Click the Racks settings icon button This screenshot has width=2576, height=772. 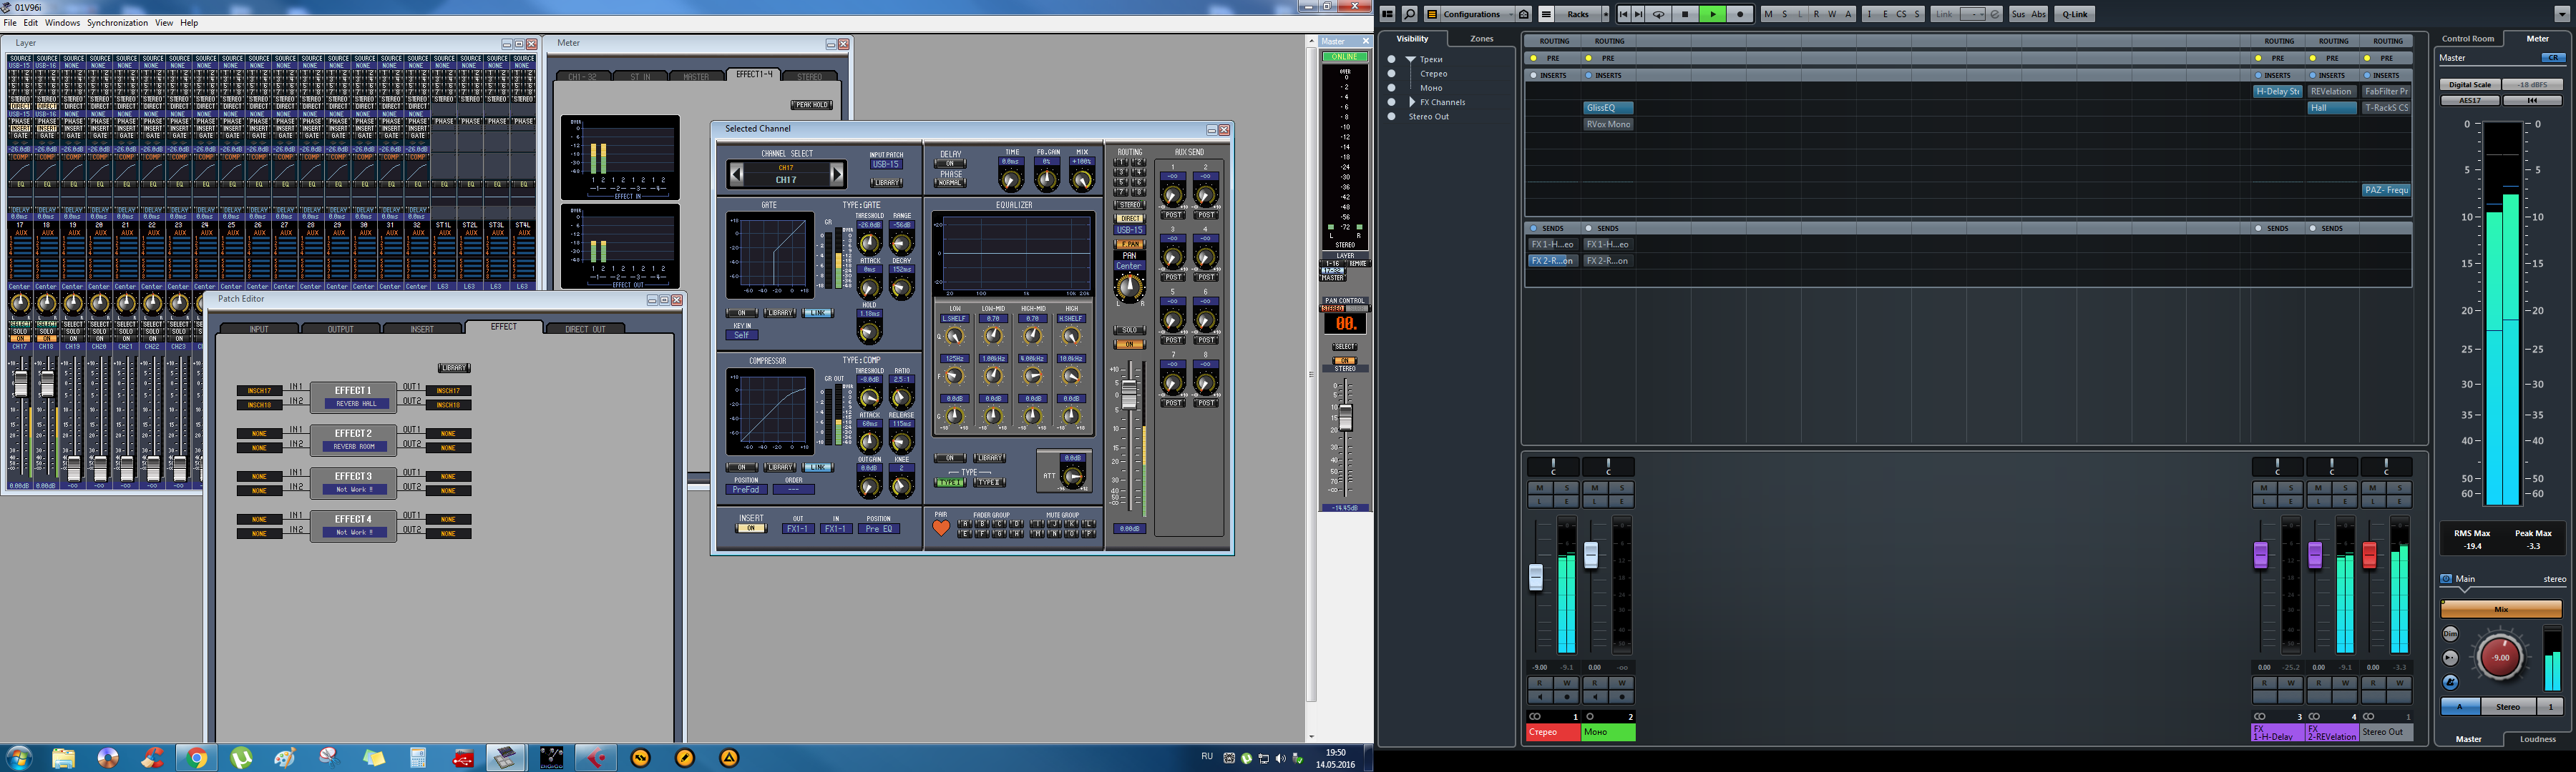pos(1546,14)
